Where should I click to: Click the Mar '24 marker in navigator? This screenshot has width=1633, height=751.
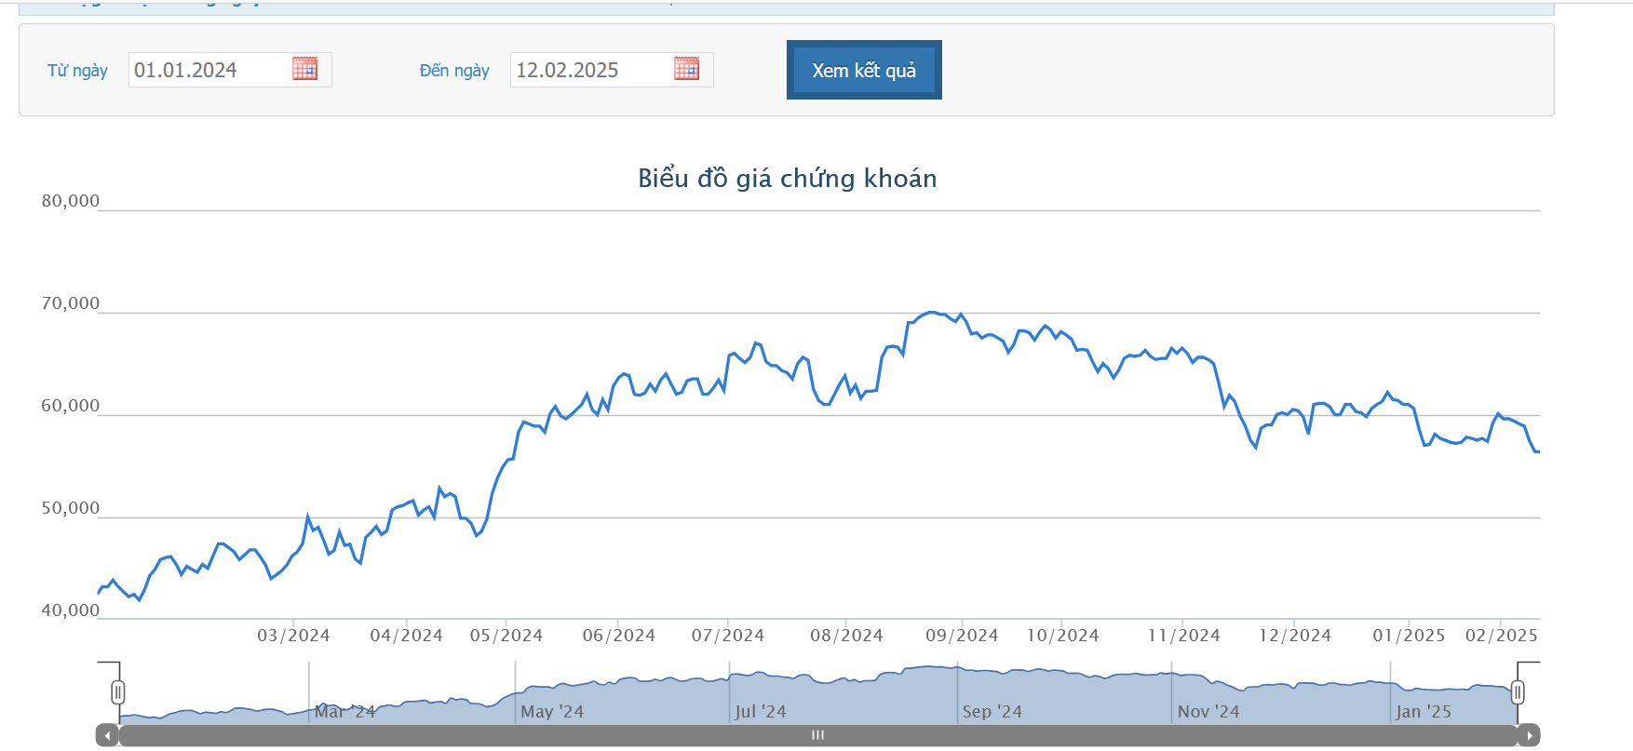pos(344,712)
